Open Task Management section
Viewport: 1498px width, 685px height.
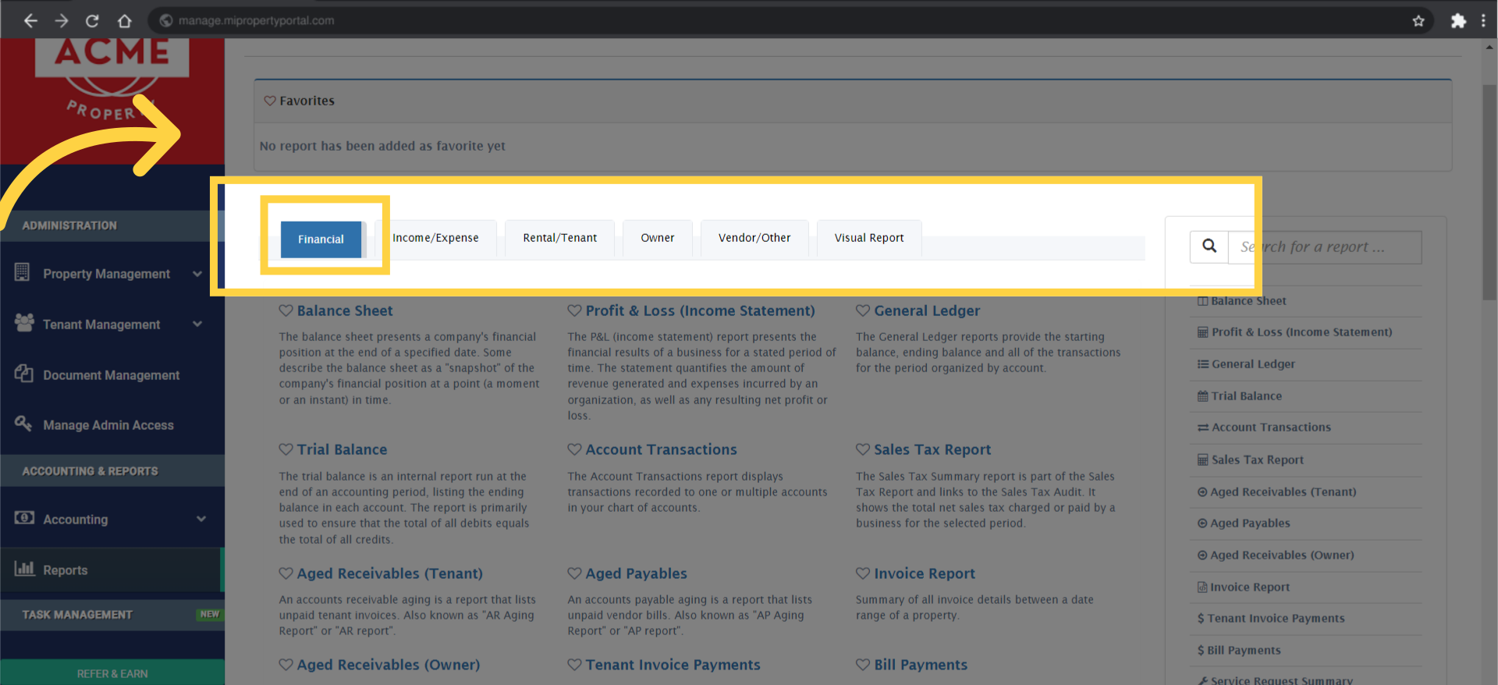(x=112, y=615)
